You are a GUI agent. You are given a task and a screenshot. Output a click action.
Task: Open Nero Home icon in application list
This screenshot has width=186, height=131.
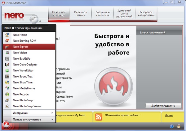click(7, 35)
